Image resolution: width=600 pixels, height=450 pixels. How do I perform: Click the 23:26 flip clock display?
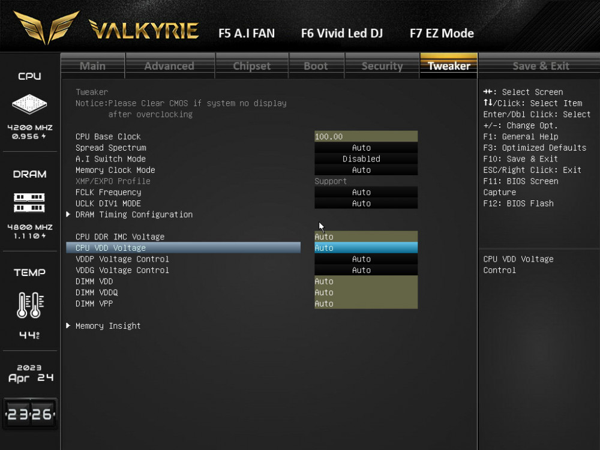[x=30, y=414]
